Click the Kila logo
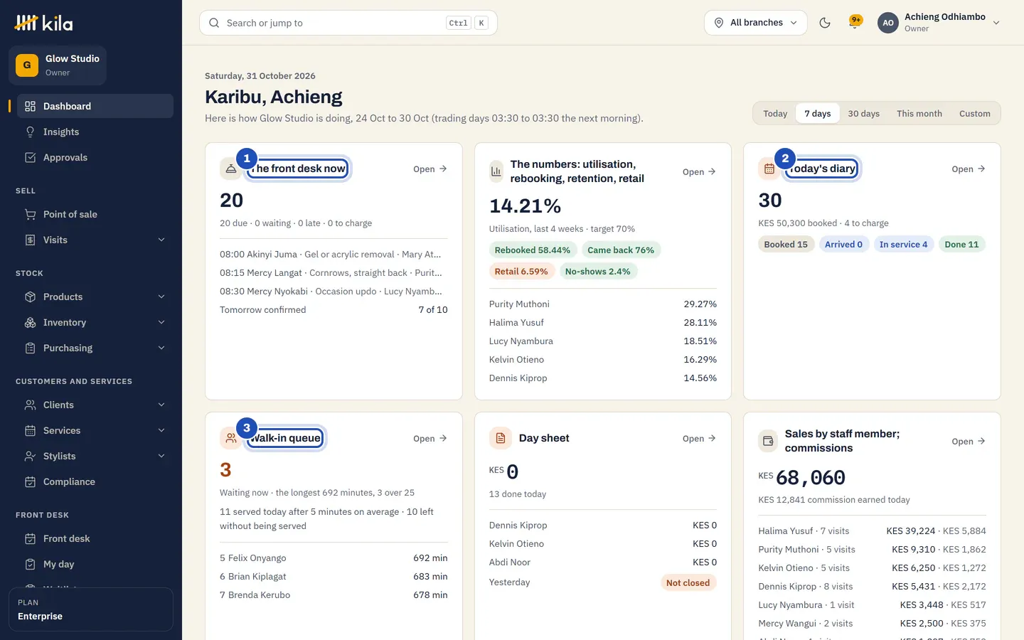1024x640 pixels. point(43,23)
